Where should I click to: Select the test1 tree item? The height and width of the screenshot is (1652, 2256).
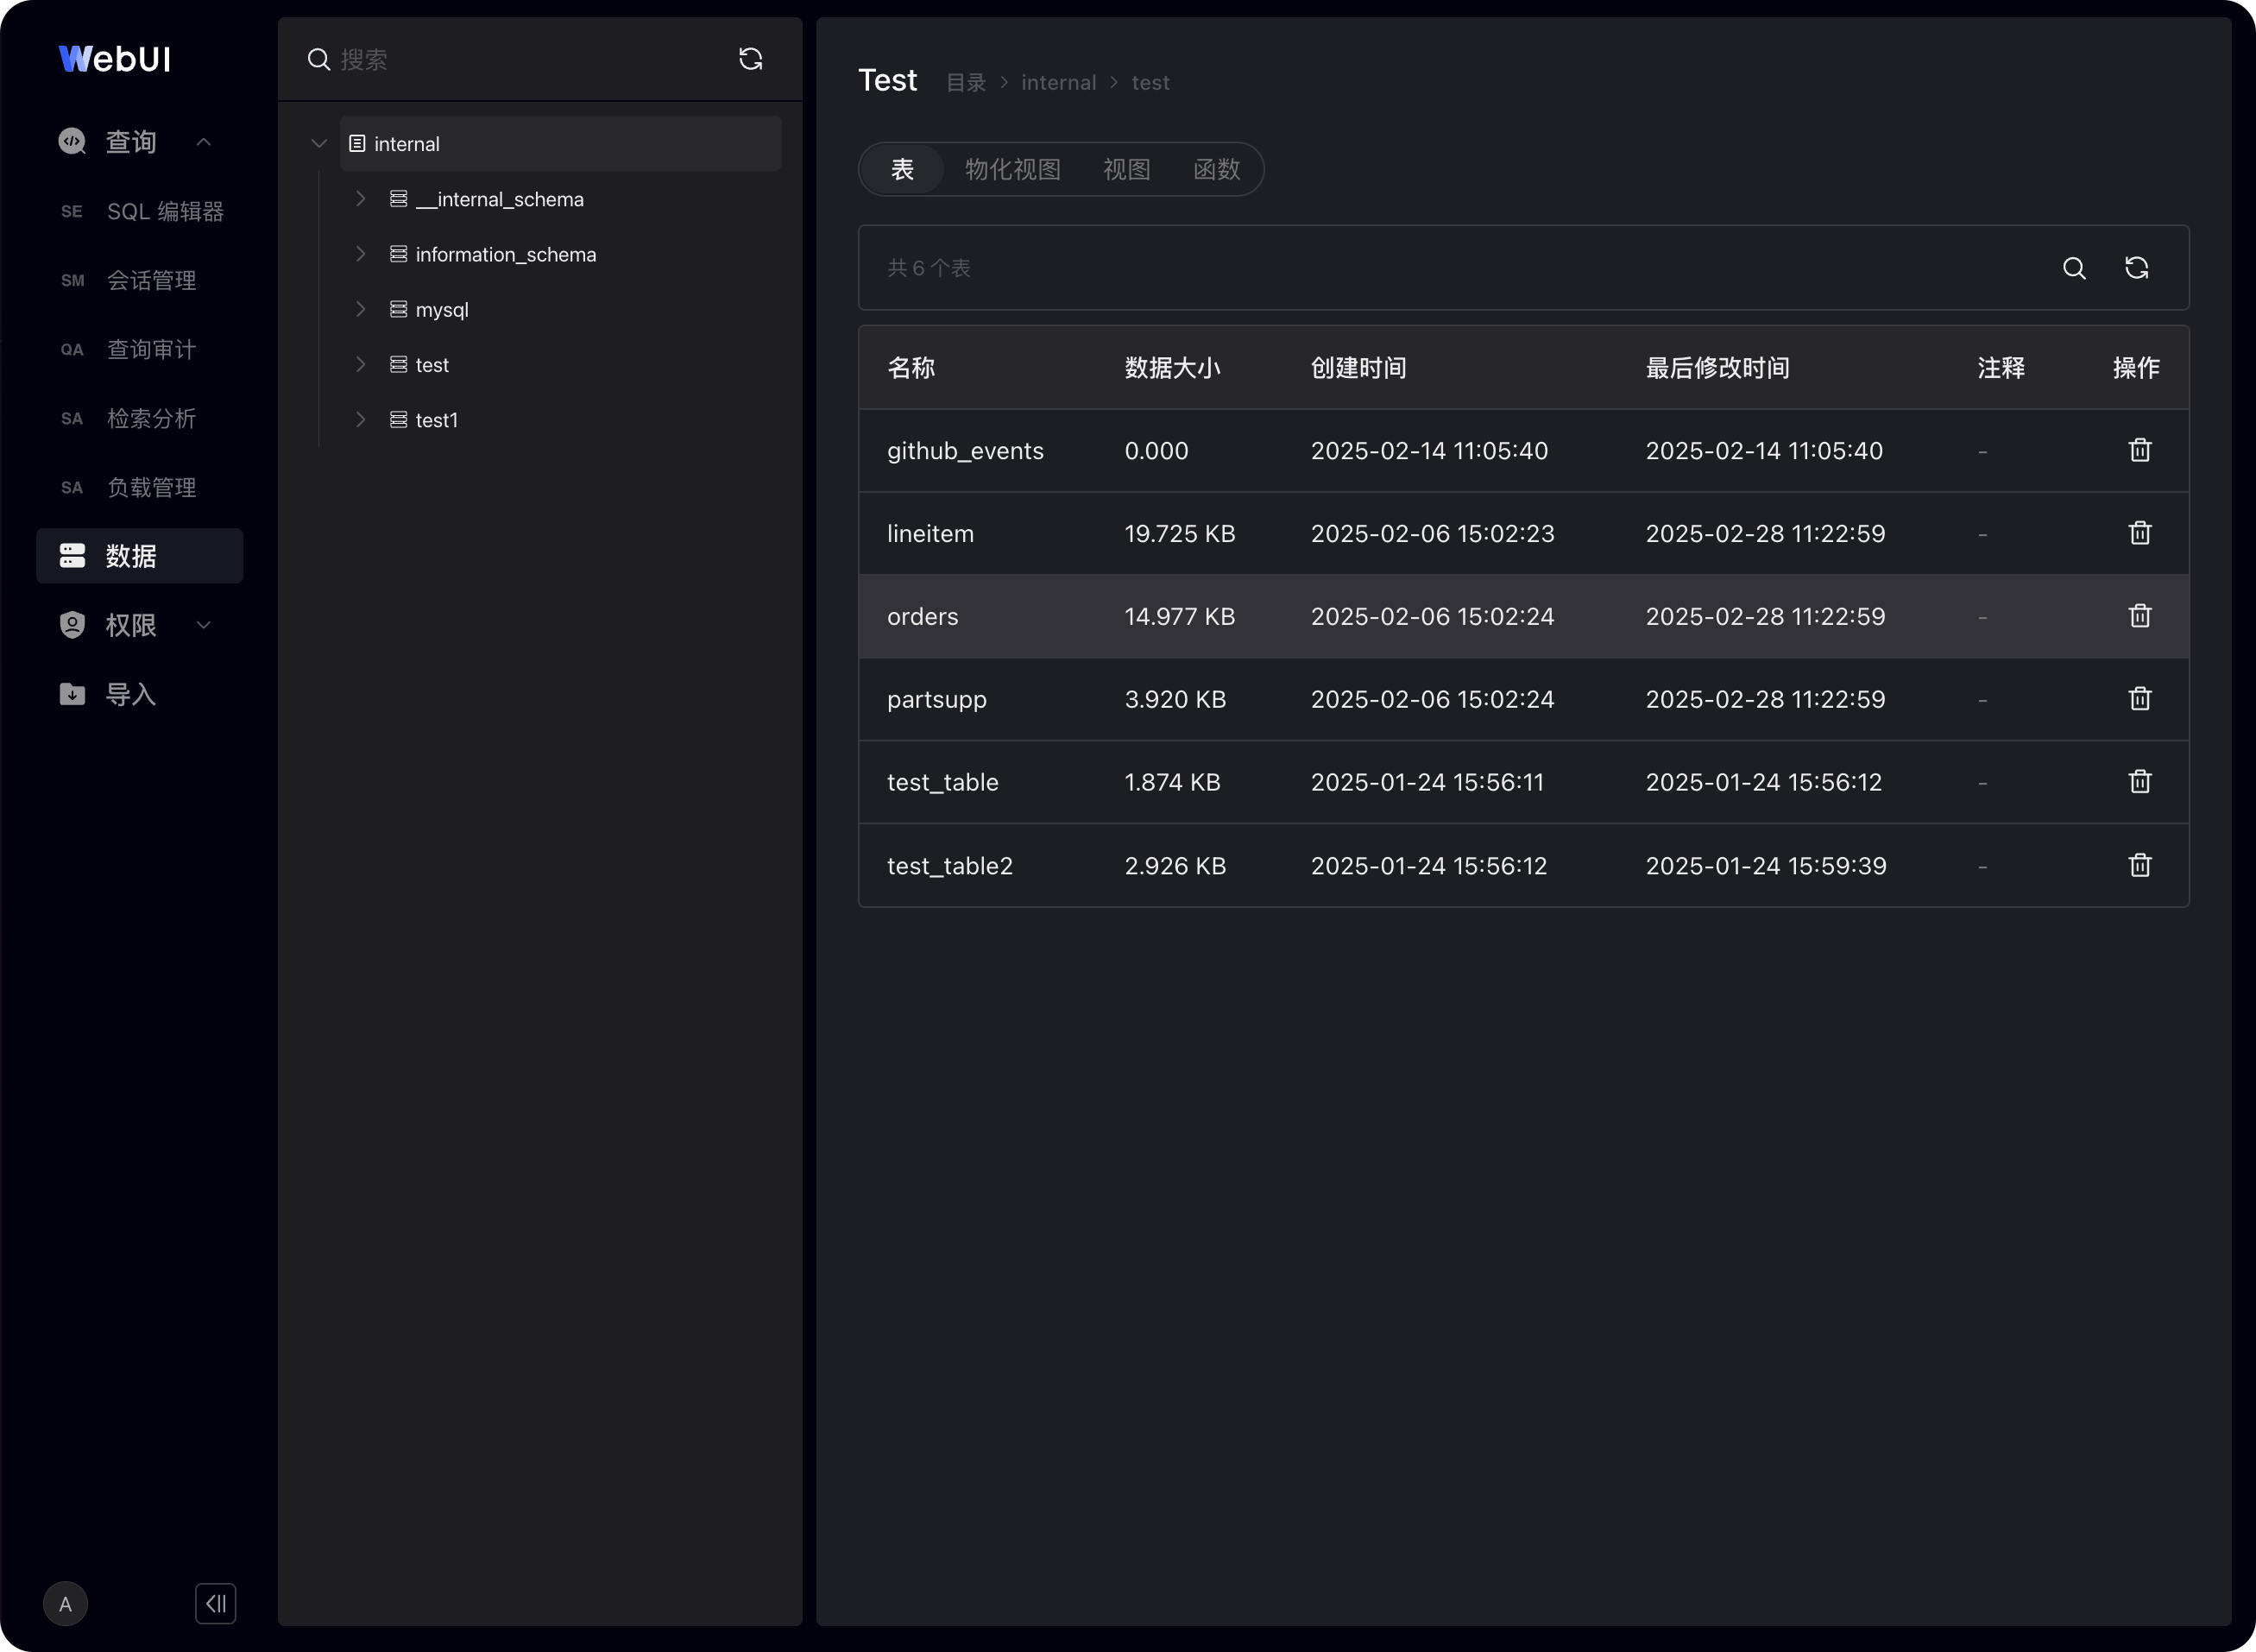click(x=436, y=420)
